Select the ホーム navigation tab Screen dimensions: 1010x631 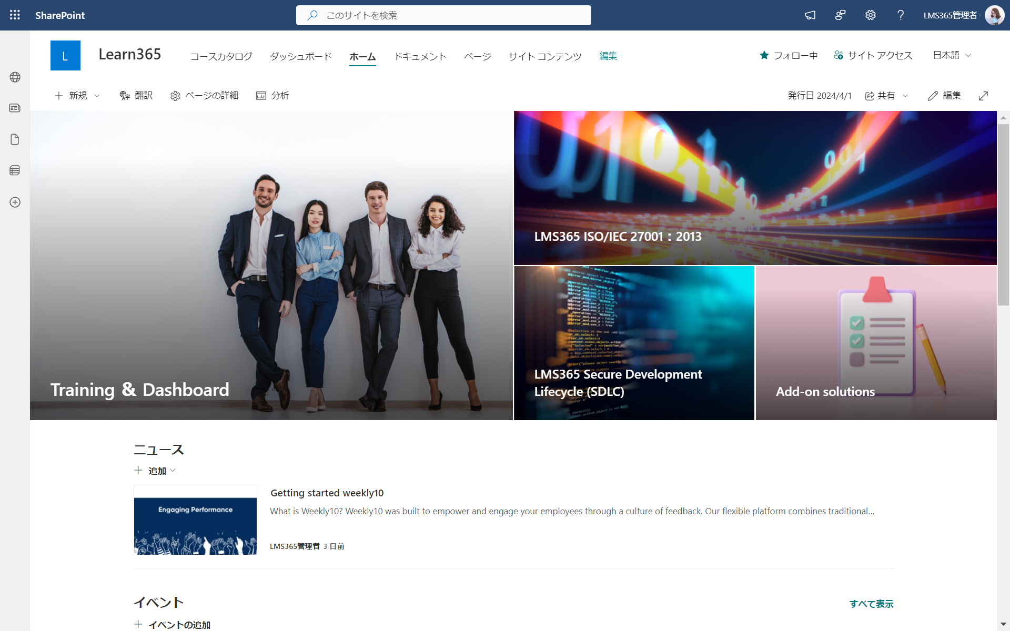point(362,56)
